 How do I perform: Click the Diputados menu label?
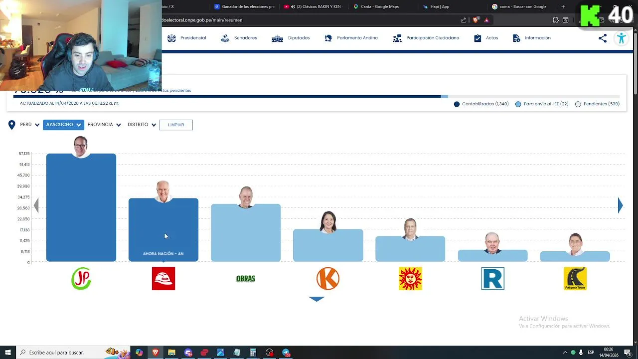[299, 38]
